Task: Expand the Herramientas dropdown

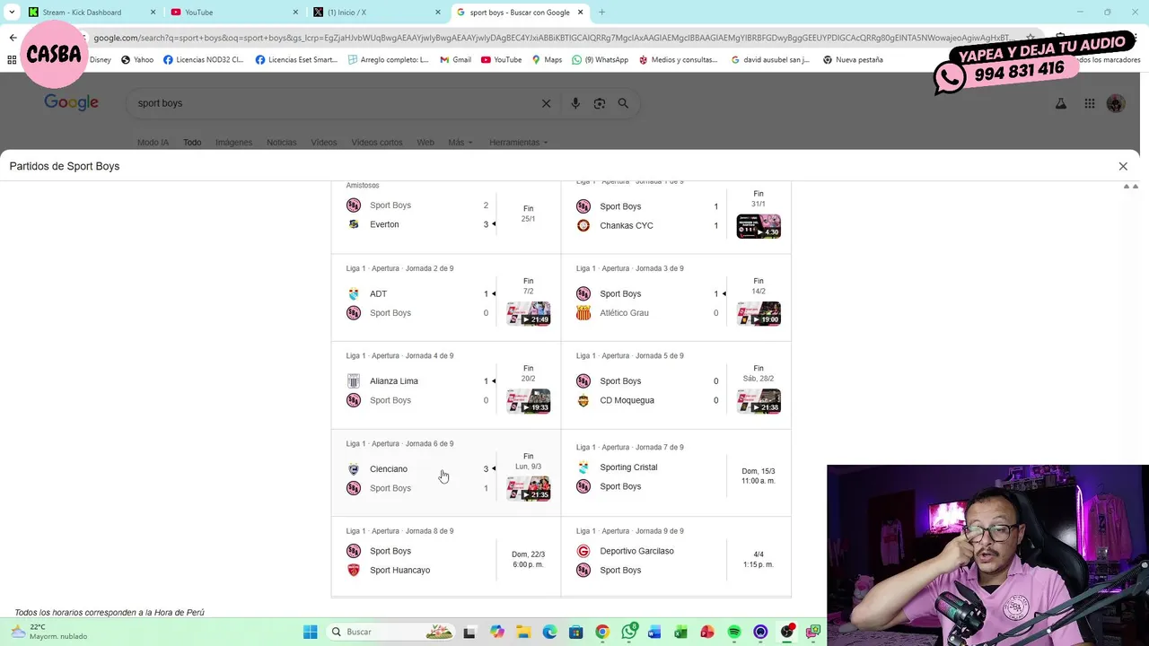Action: tap(518, 143)
